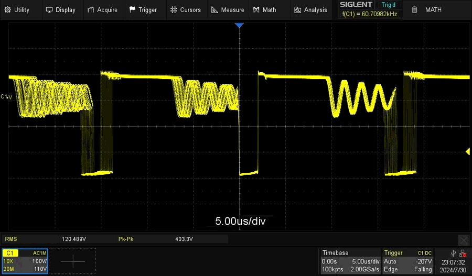
Task: Close the measurement results bar
Action: pyautogui.click(x=464, y=240)
